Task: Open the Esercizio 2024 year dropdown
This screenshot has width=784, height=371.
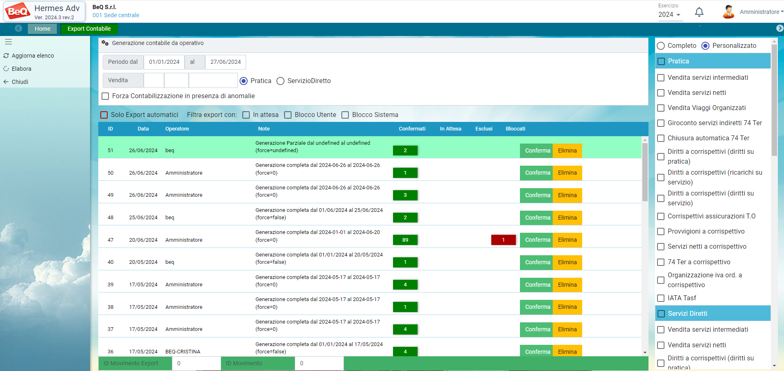Action: (x=670, y=14)
